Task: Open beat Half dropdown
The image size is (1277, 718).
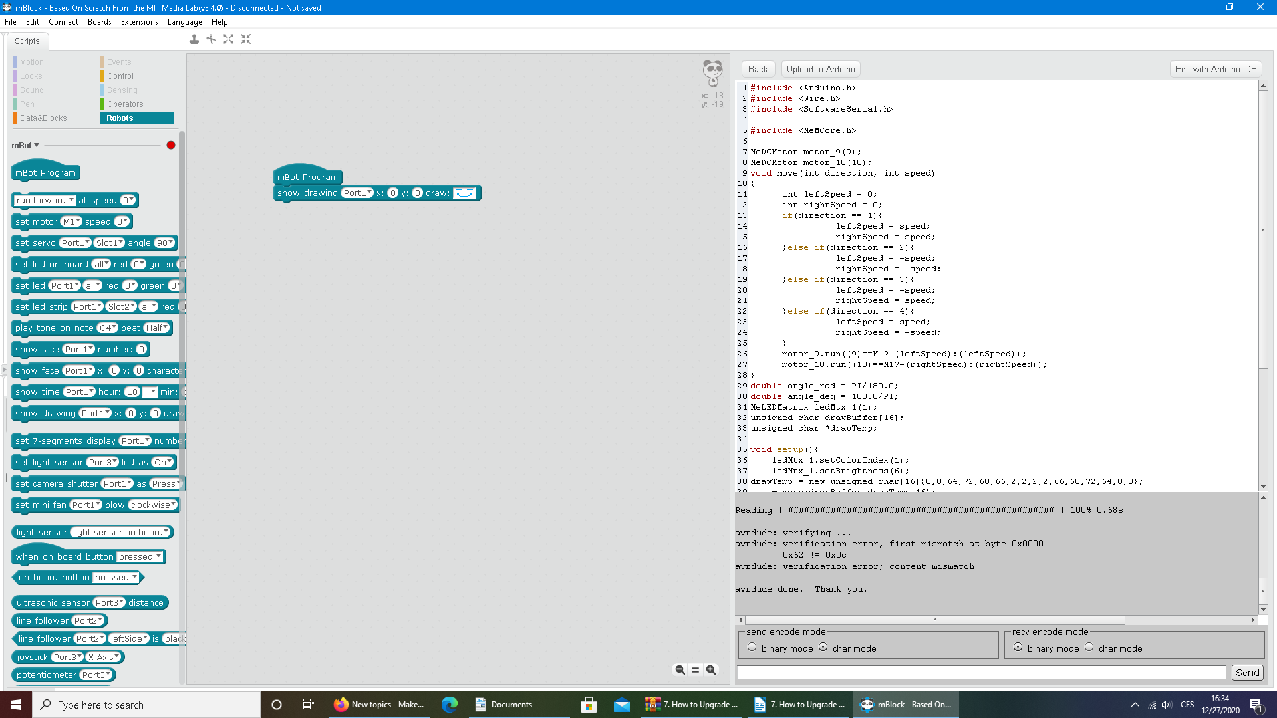Action: click(x=157, y=328)
